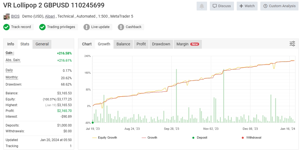This screenshot has width=304, height=154.
Task: Open the Alpari broker link
Action: tap(50, 16)
